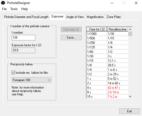Click the Exit button

click(x=130, y=111)
